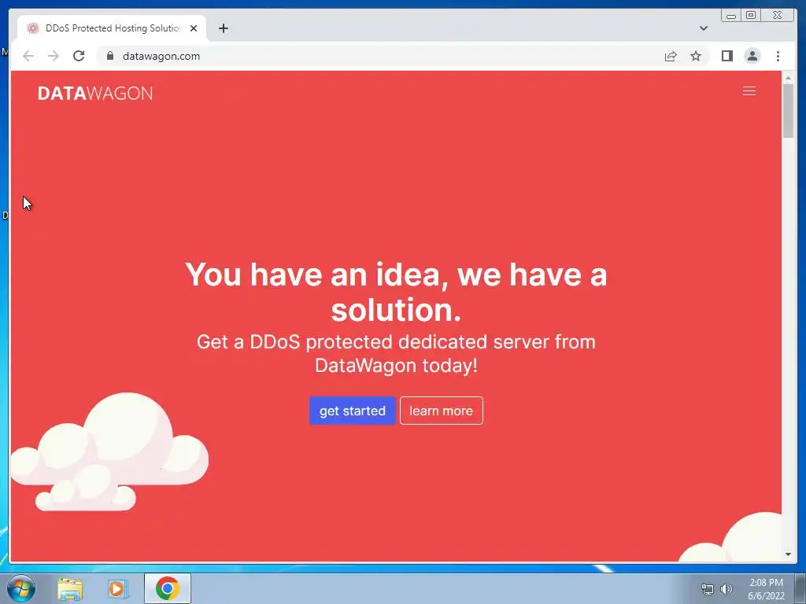806x604 pixels.
Task: Click the page vertical scrollbar thumb
Action: (788, 110)
